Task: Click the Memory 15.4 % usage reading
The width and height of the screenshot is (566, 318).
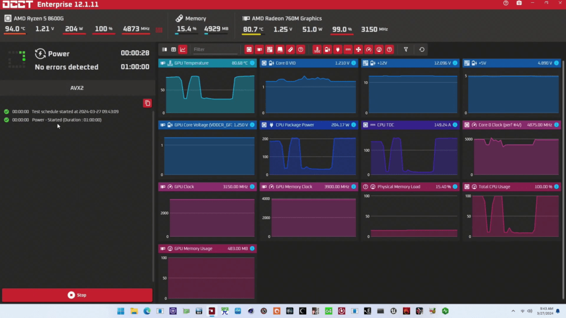Action: point(186,29)
